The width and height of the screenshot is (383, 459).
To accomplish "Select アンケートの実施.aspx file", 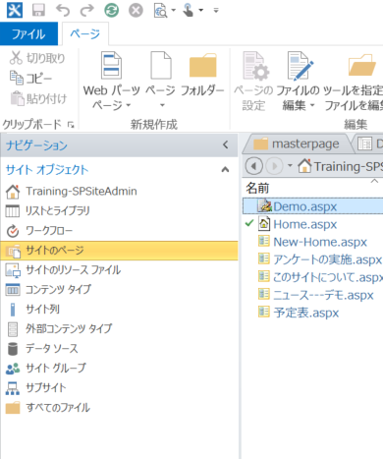I will tap(328, 259).
